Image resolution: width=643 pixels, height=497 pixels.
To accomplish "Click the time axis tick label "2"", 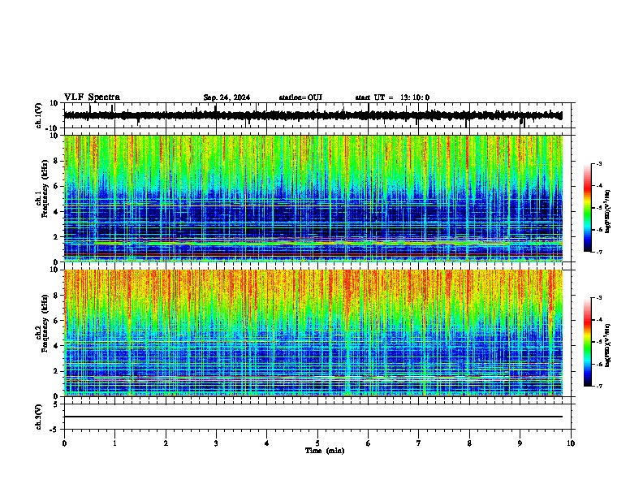I will [166, 443].
